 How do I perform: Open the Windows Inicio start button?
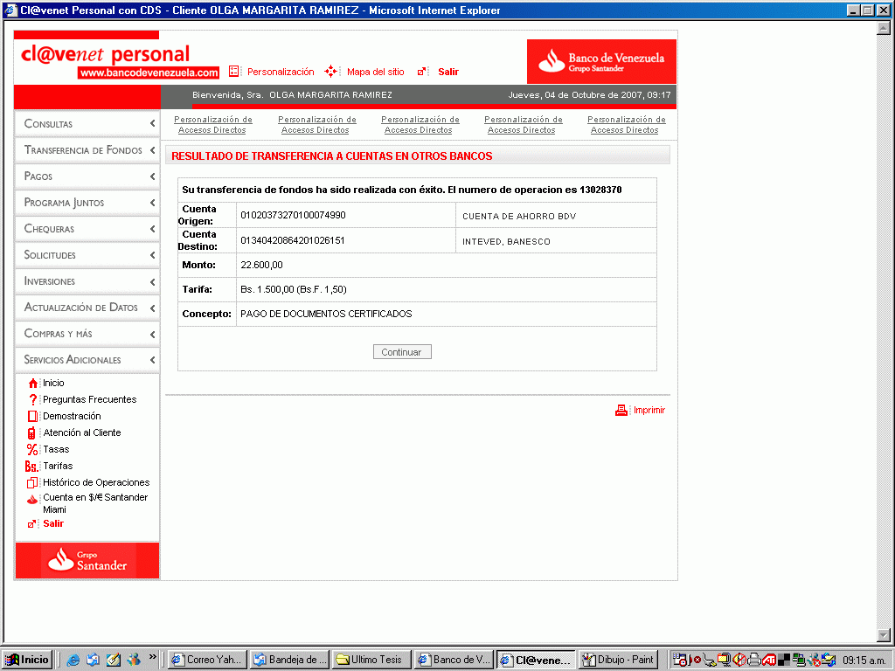[27, 660]
